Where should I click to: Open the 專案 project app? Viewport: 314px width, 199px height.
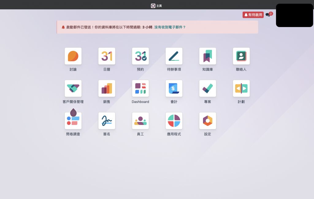(x=208, y=88)
